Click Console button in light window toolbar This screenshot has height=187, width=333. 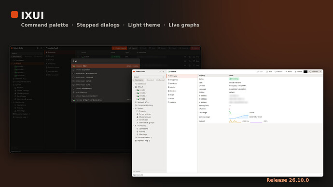(314, 72)
